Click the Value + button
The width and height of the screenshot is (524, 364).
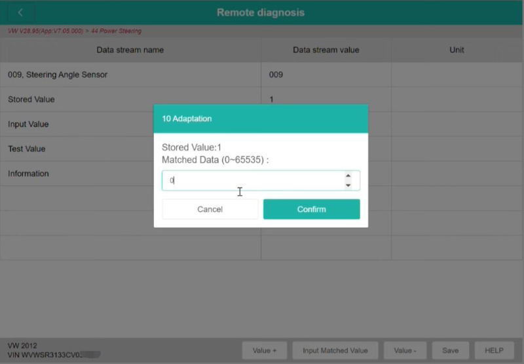click(x=265, y=350)
